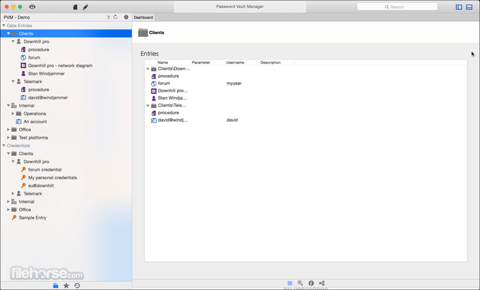This screenshot has height=290, width=480.
Task: Select the forum web entry icon in sidebar
Action: [x=23, y=57]
